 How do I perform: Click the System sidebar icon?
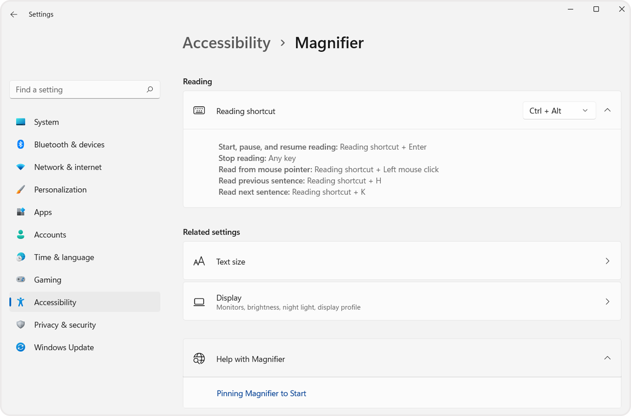point(20,122)
